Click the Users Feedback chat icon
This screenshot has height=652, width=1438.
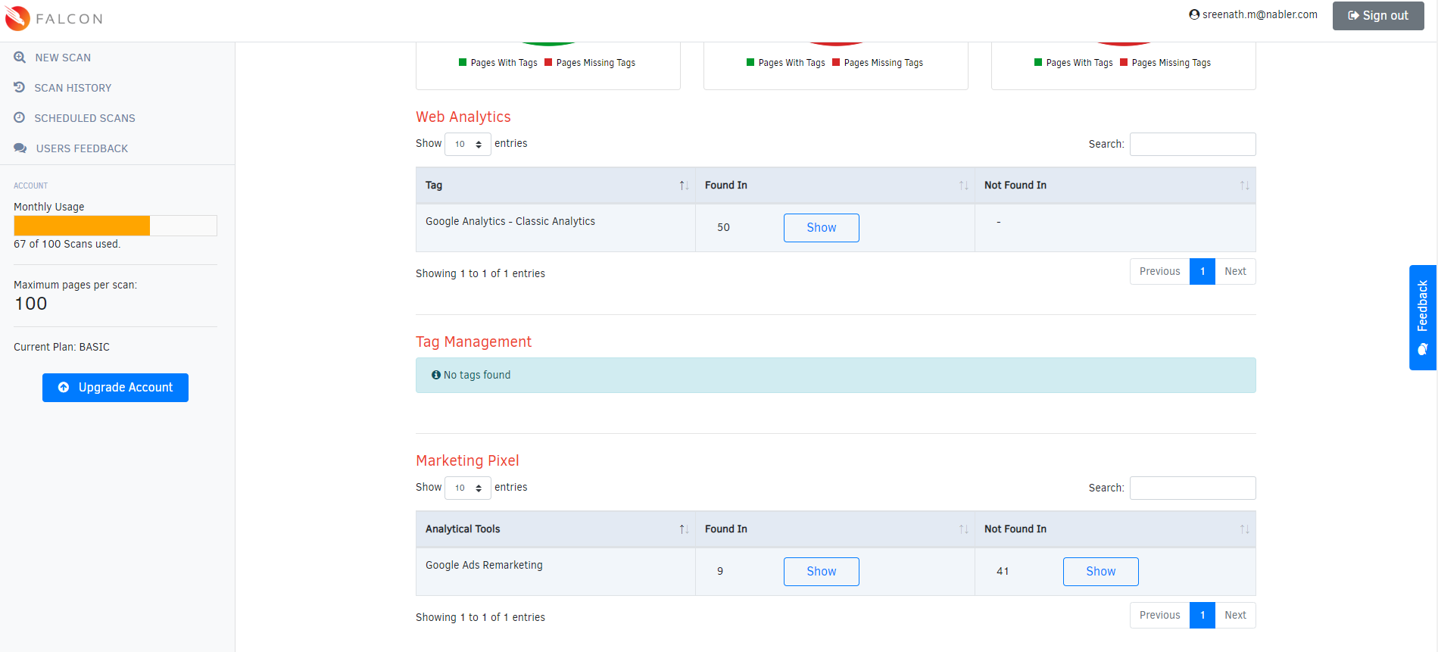click(x=20, y=148)
